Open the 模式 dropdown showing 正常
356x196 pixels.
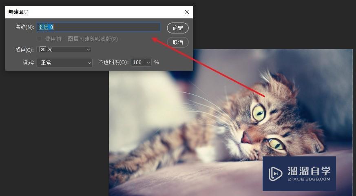pyautogui.click(x=65, y=62)
